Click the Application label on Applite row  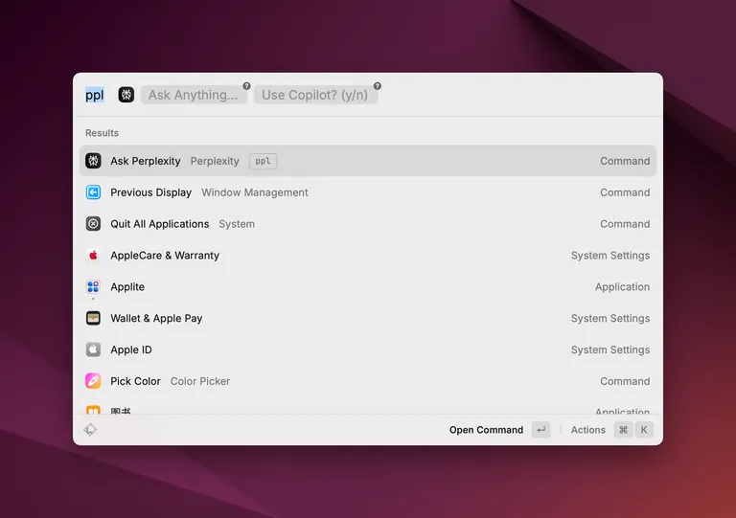[622, 286]
